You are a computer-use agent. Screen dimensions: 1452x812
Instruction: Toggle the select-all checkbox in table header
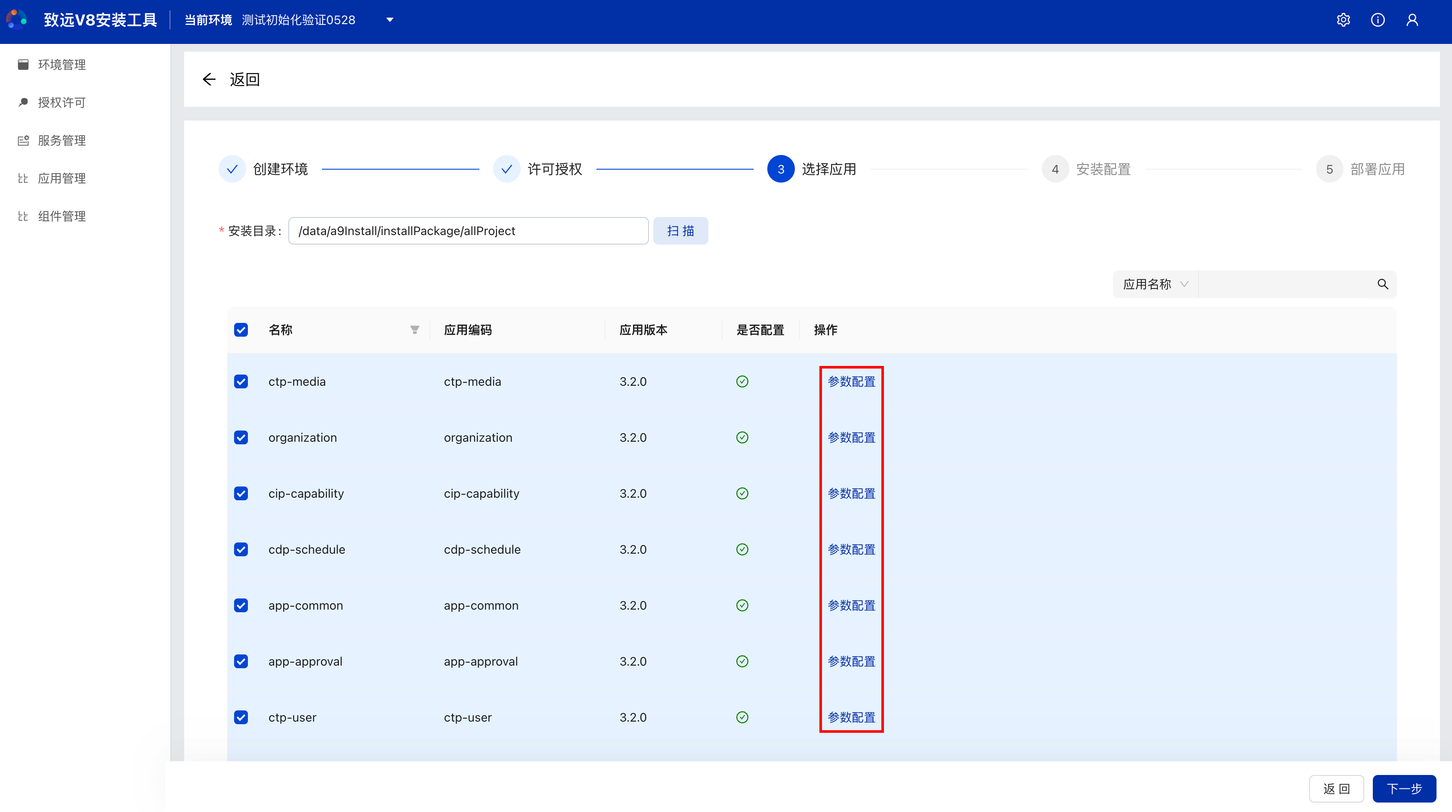(x=241, y=330)
